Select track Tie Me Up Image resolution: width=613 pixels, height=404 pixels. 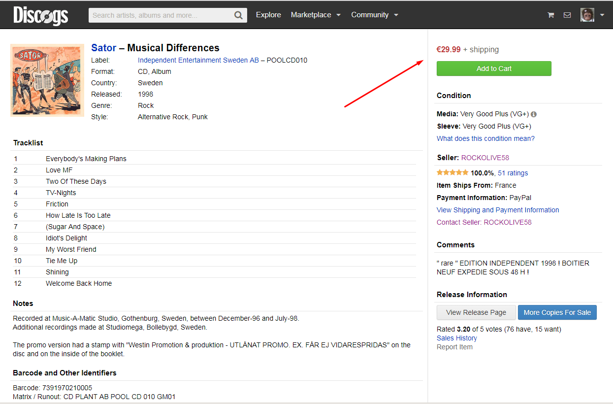(62, 261)
